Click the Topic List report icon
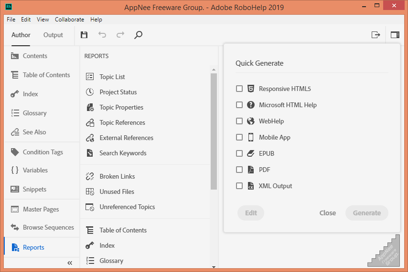This screenshot has width=408, height=272. (90, 77)
